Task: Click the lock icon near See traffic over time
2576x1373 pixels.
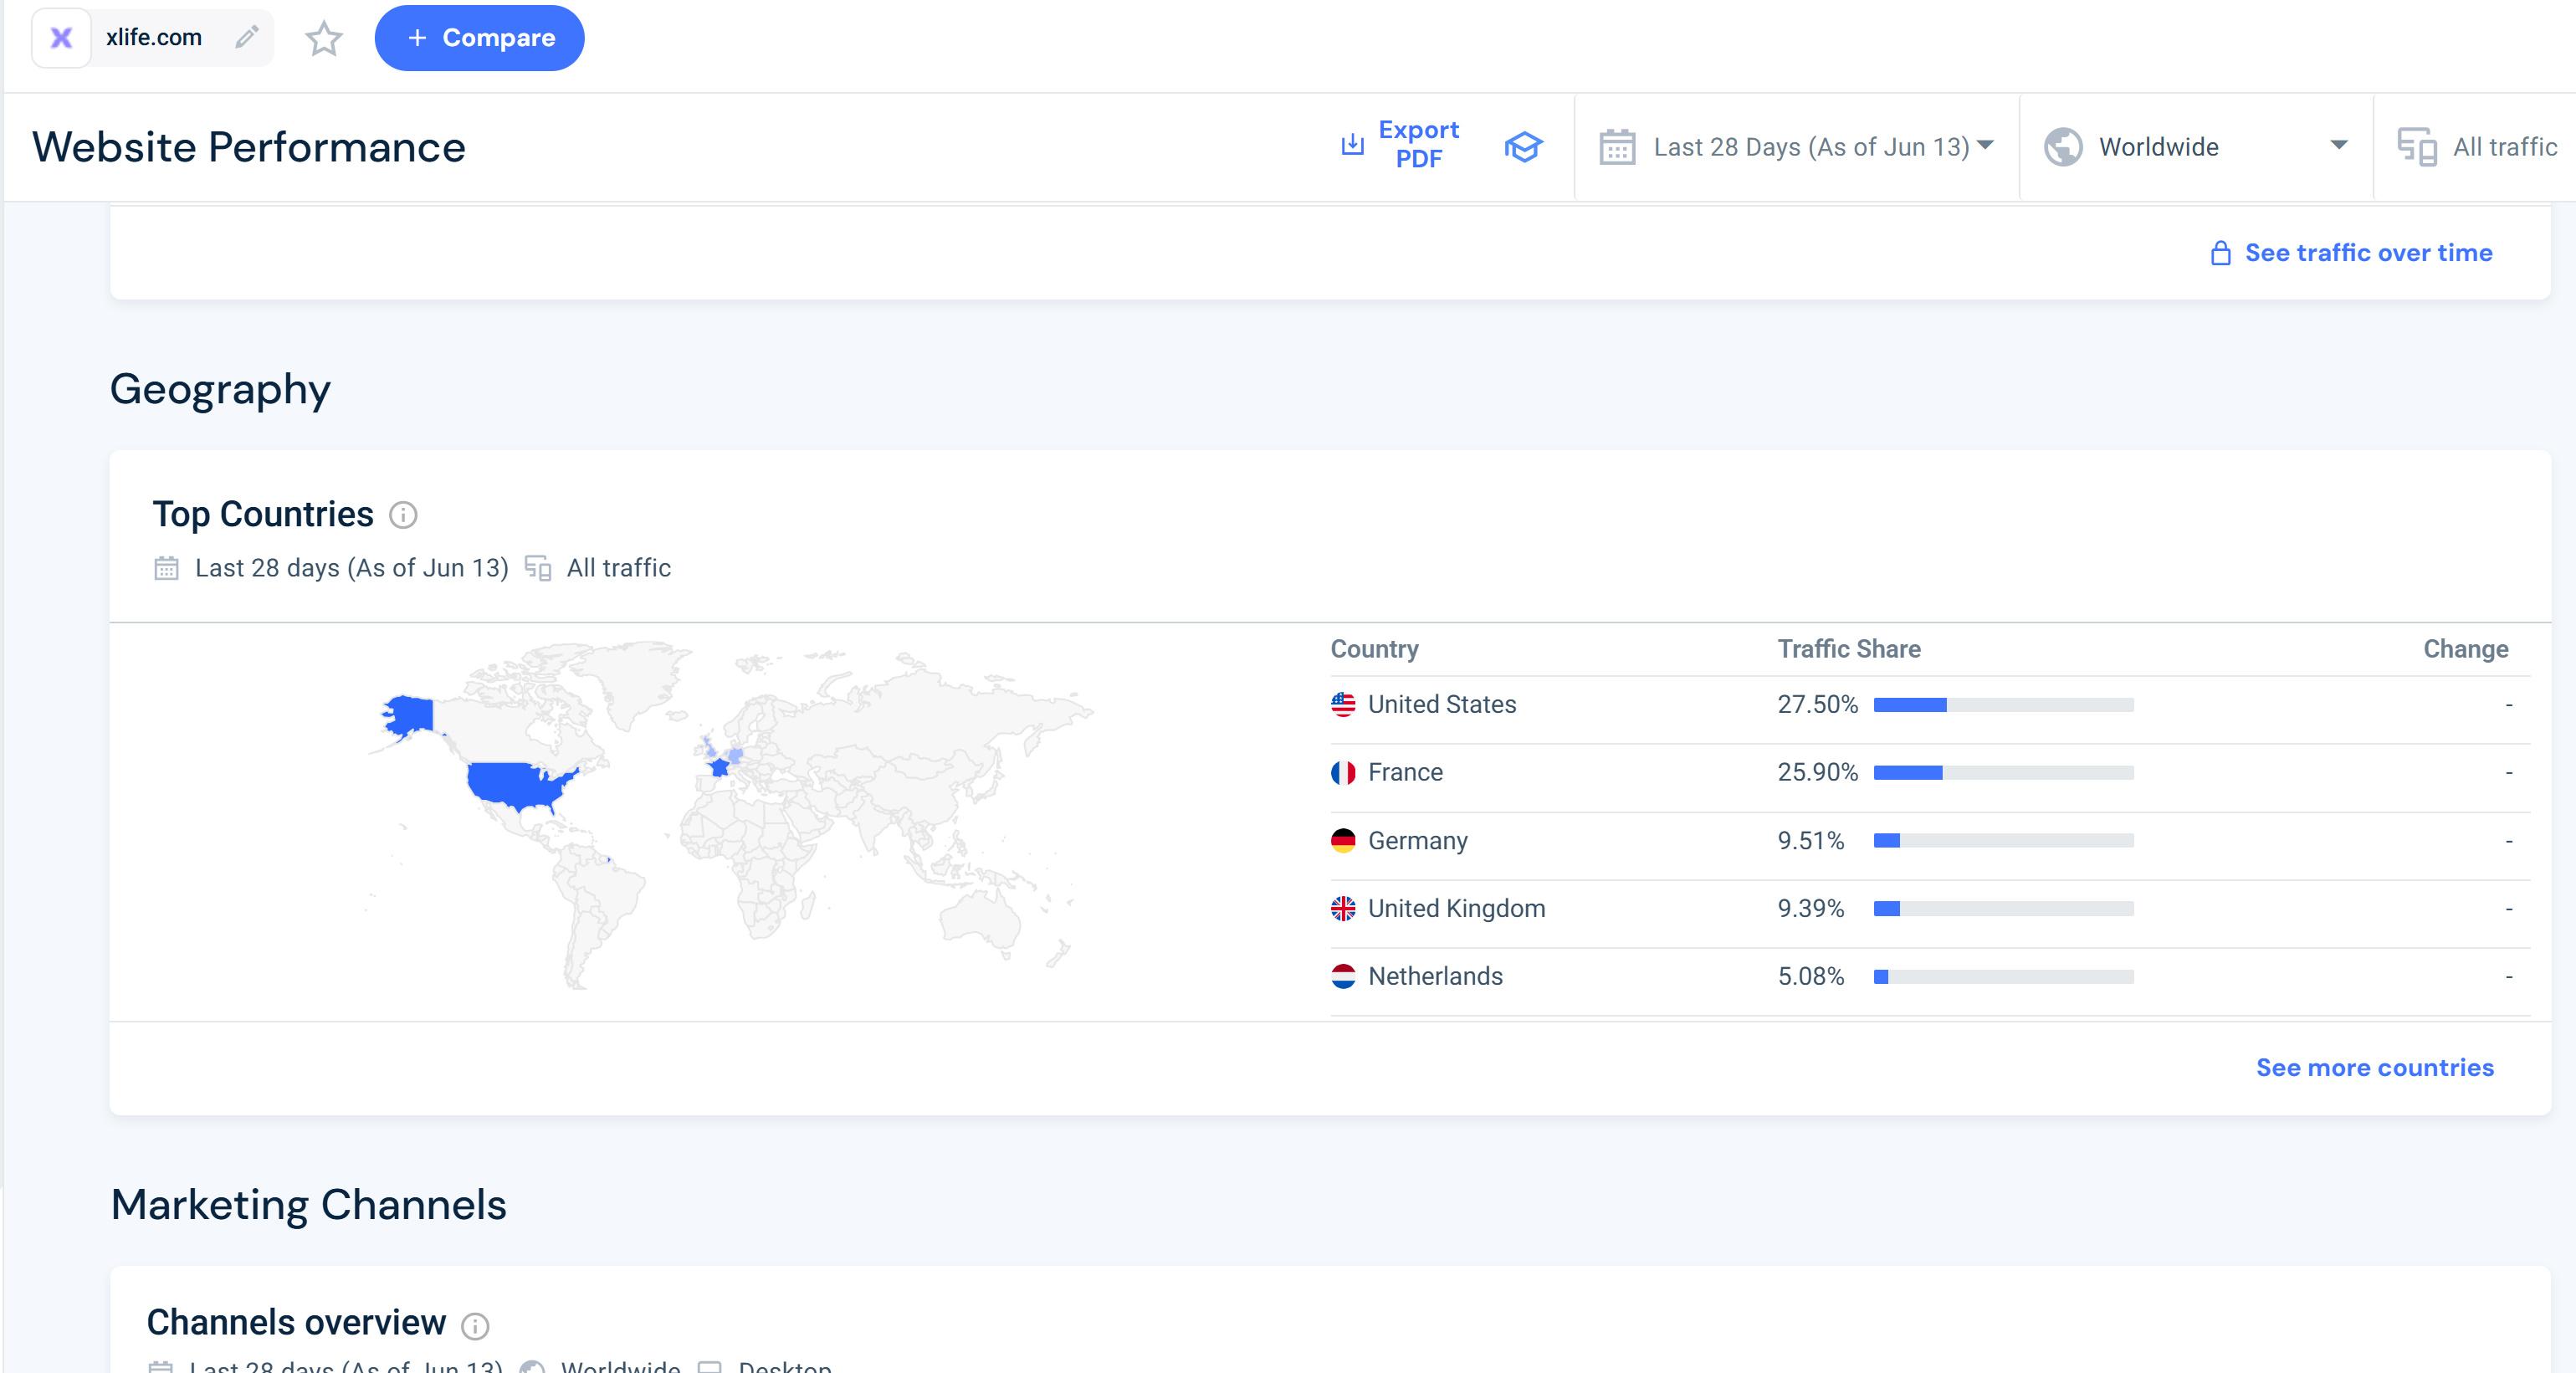Action: click(x=2220, y=253)
